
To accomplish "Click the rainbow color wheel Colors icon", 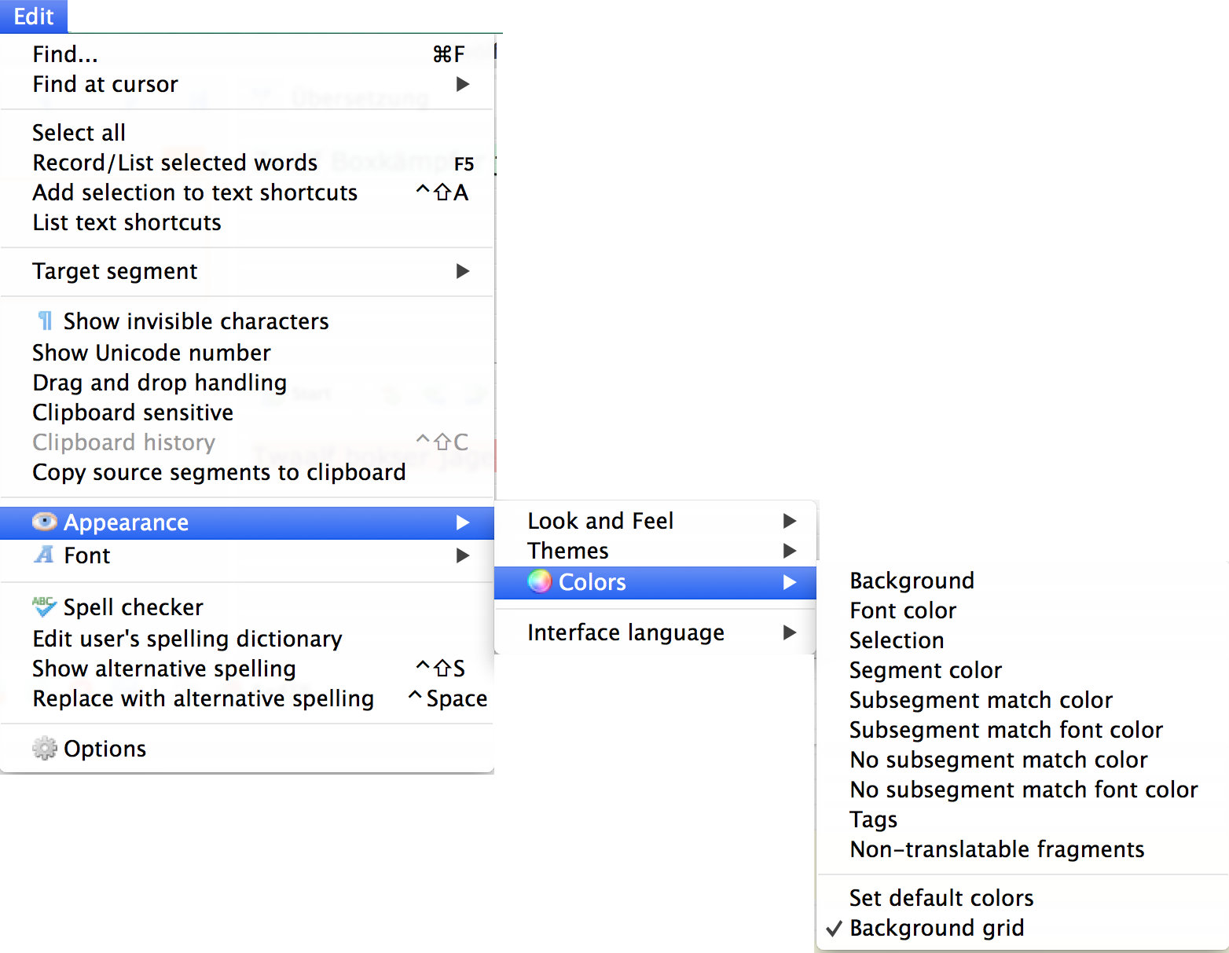I will tap(539, 581).
